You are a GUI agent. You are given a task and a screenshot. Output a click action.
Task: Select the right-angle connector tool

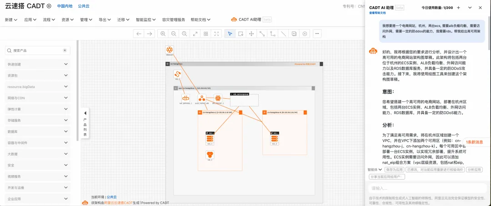tap(273, 34)
